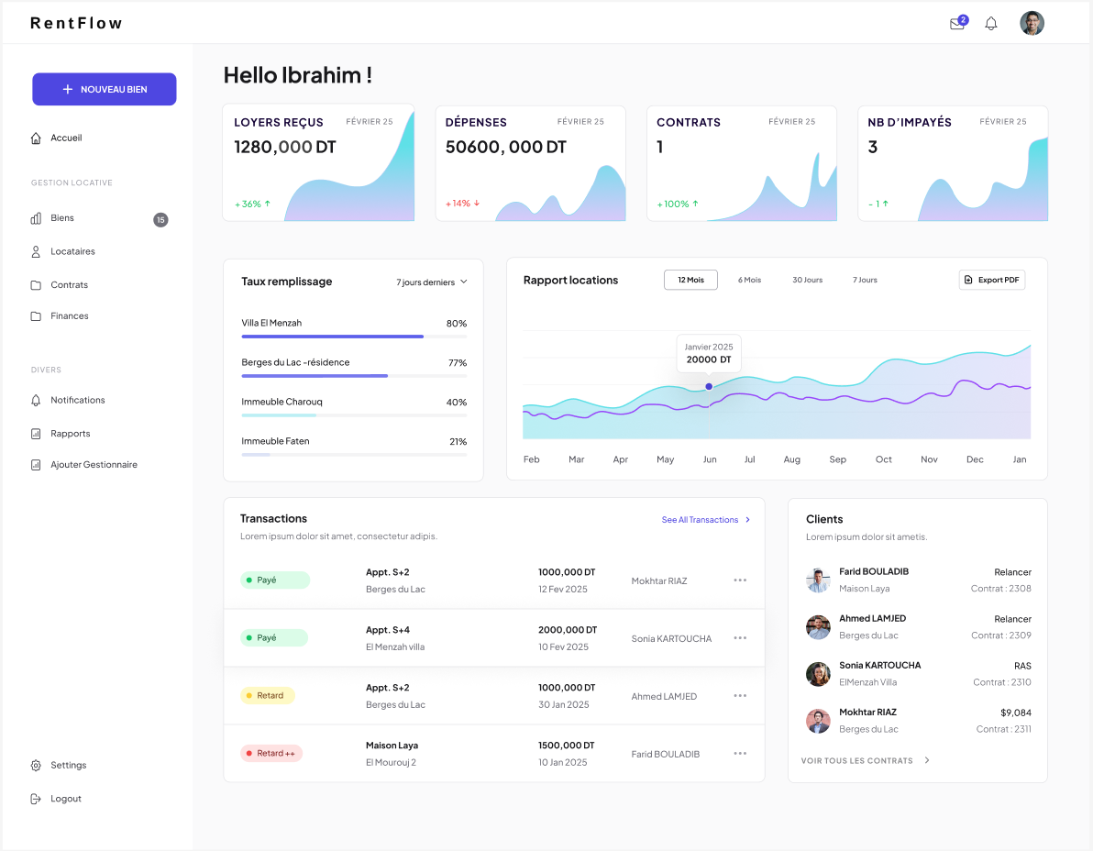Click the $9,084 amount for Mokhtar RIAZ
This screenshot has width=1093, height=851.
point(1016,713)
